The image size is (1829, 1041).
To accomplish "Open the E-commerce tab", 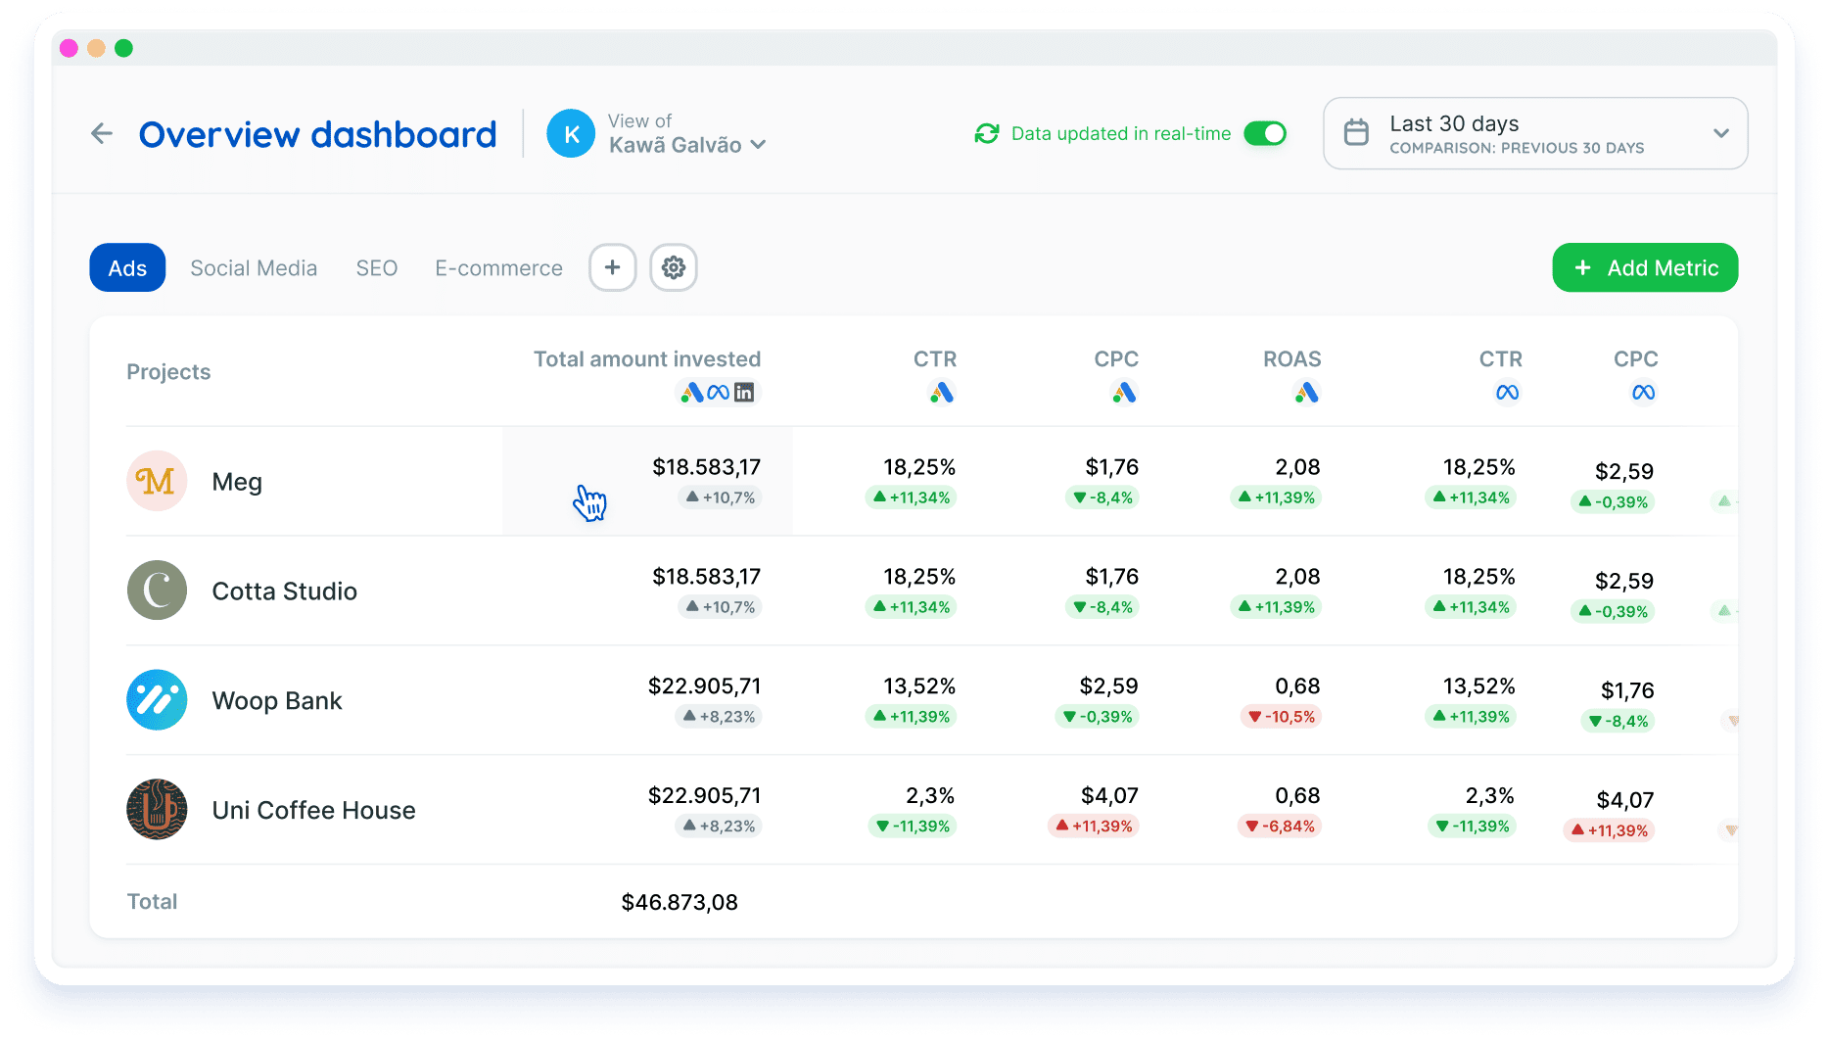I will point(498,268).
